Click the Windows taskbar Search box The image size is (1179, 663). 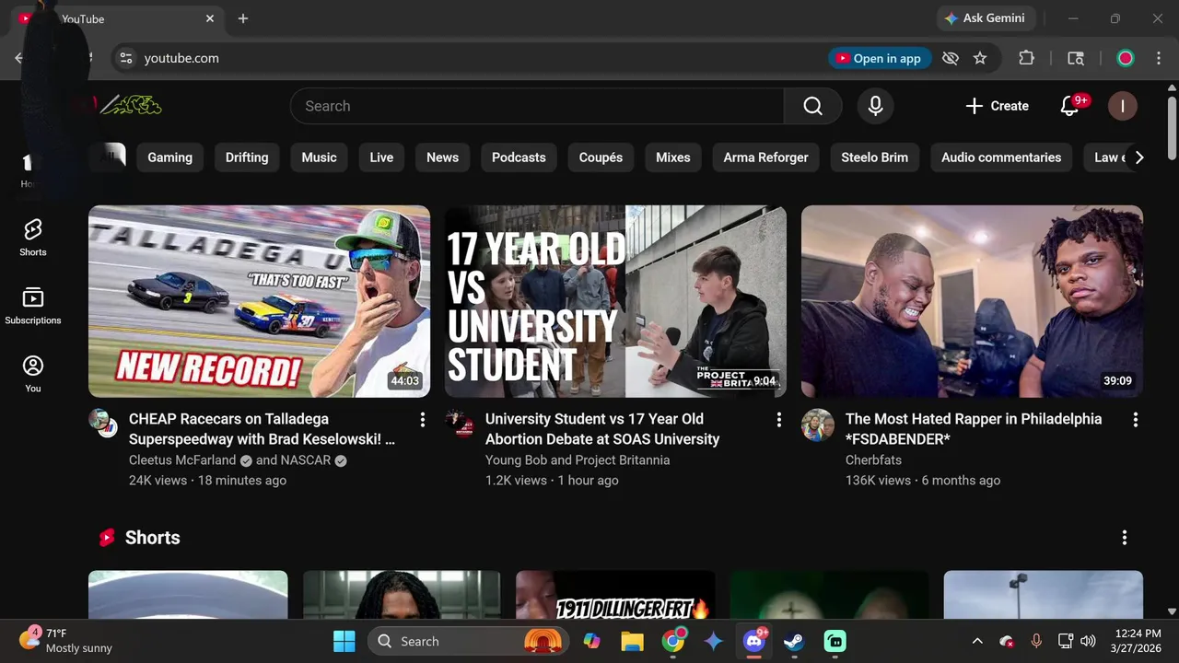466,641
